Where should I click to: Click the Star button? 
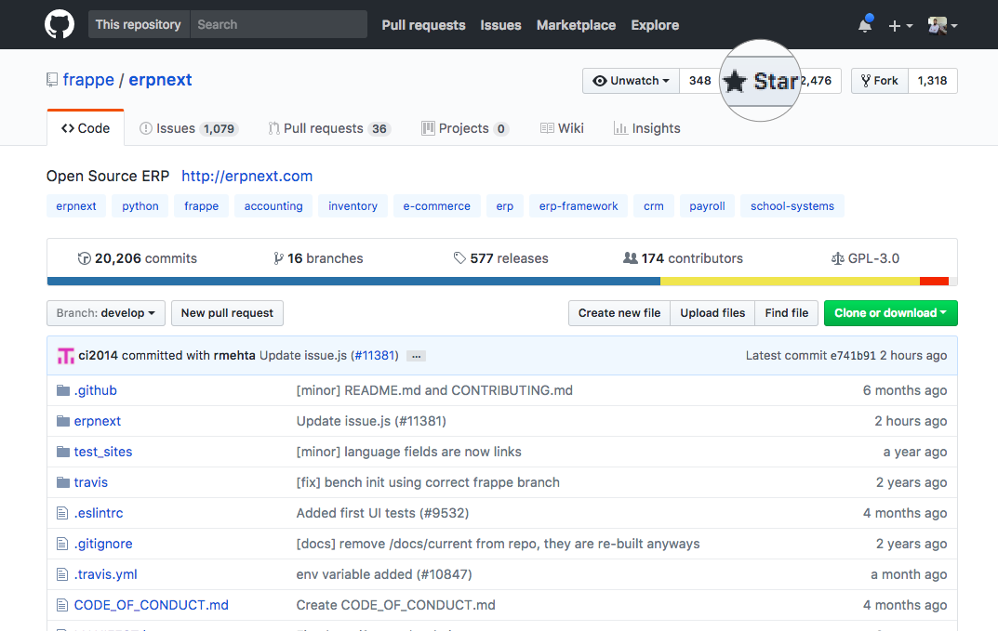pos(759,81)
